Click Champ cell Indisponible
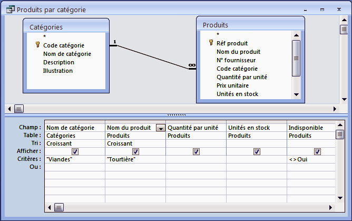Viewport: 352px width, 221px height. pyautogui.click(x=311, y=128)
